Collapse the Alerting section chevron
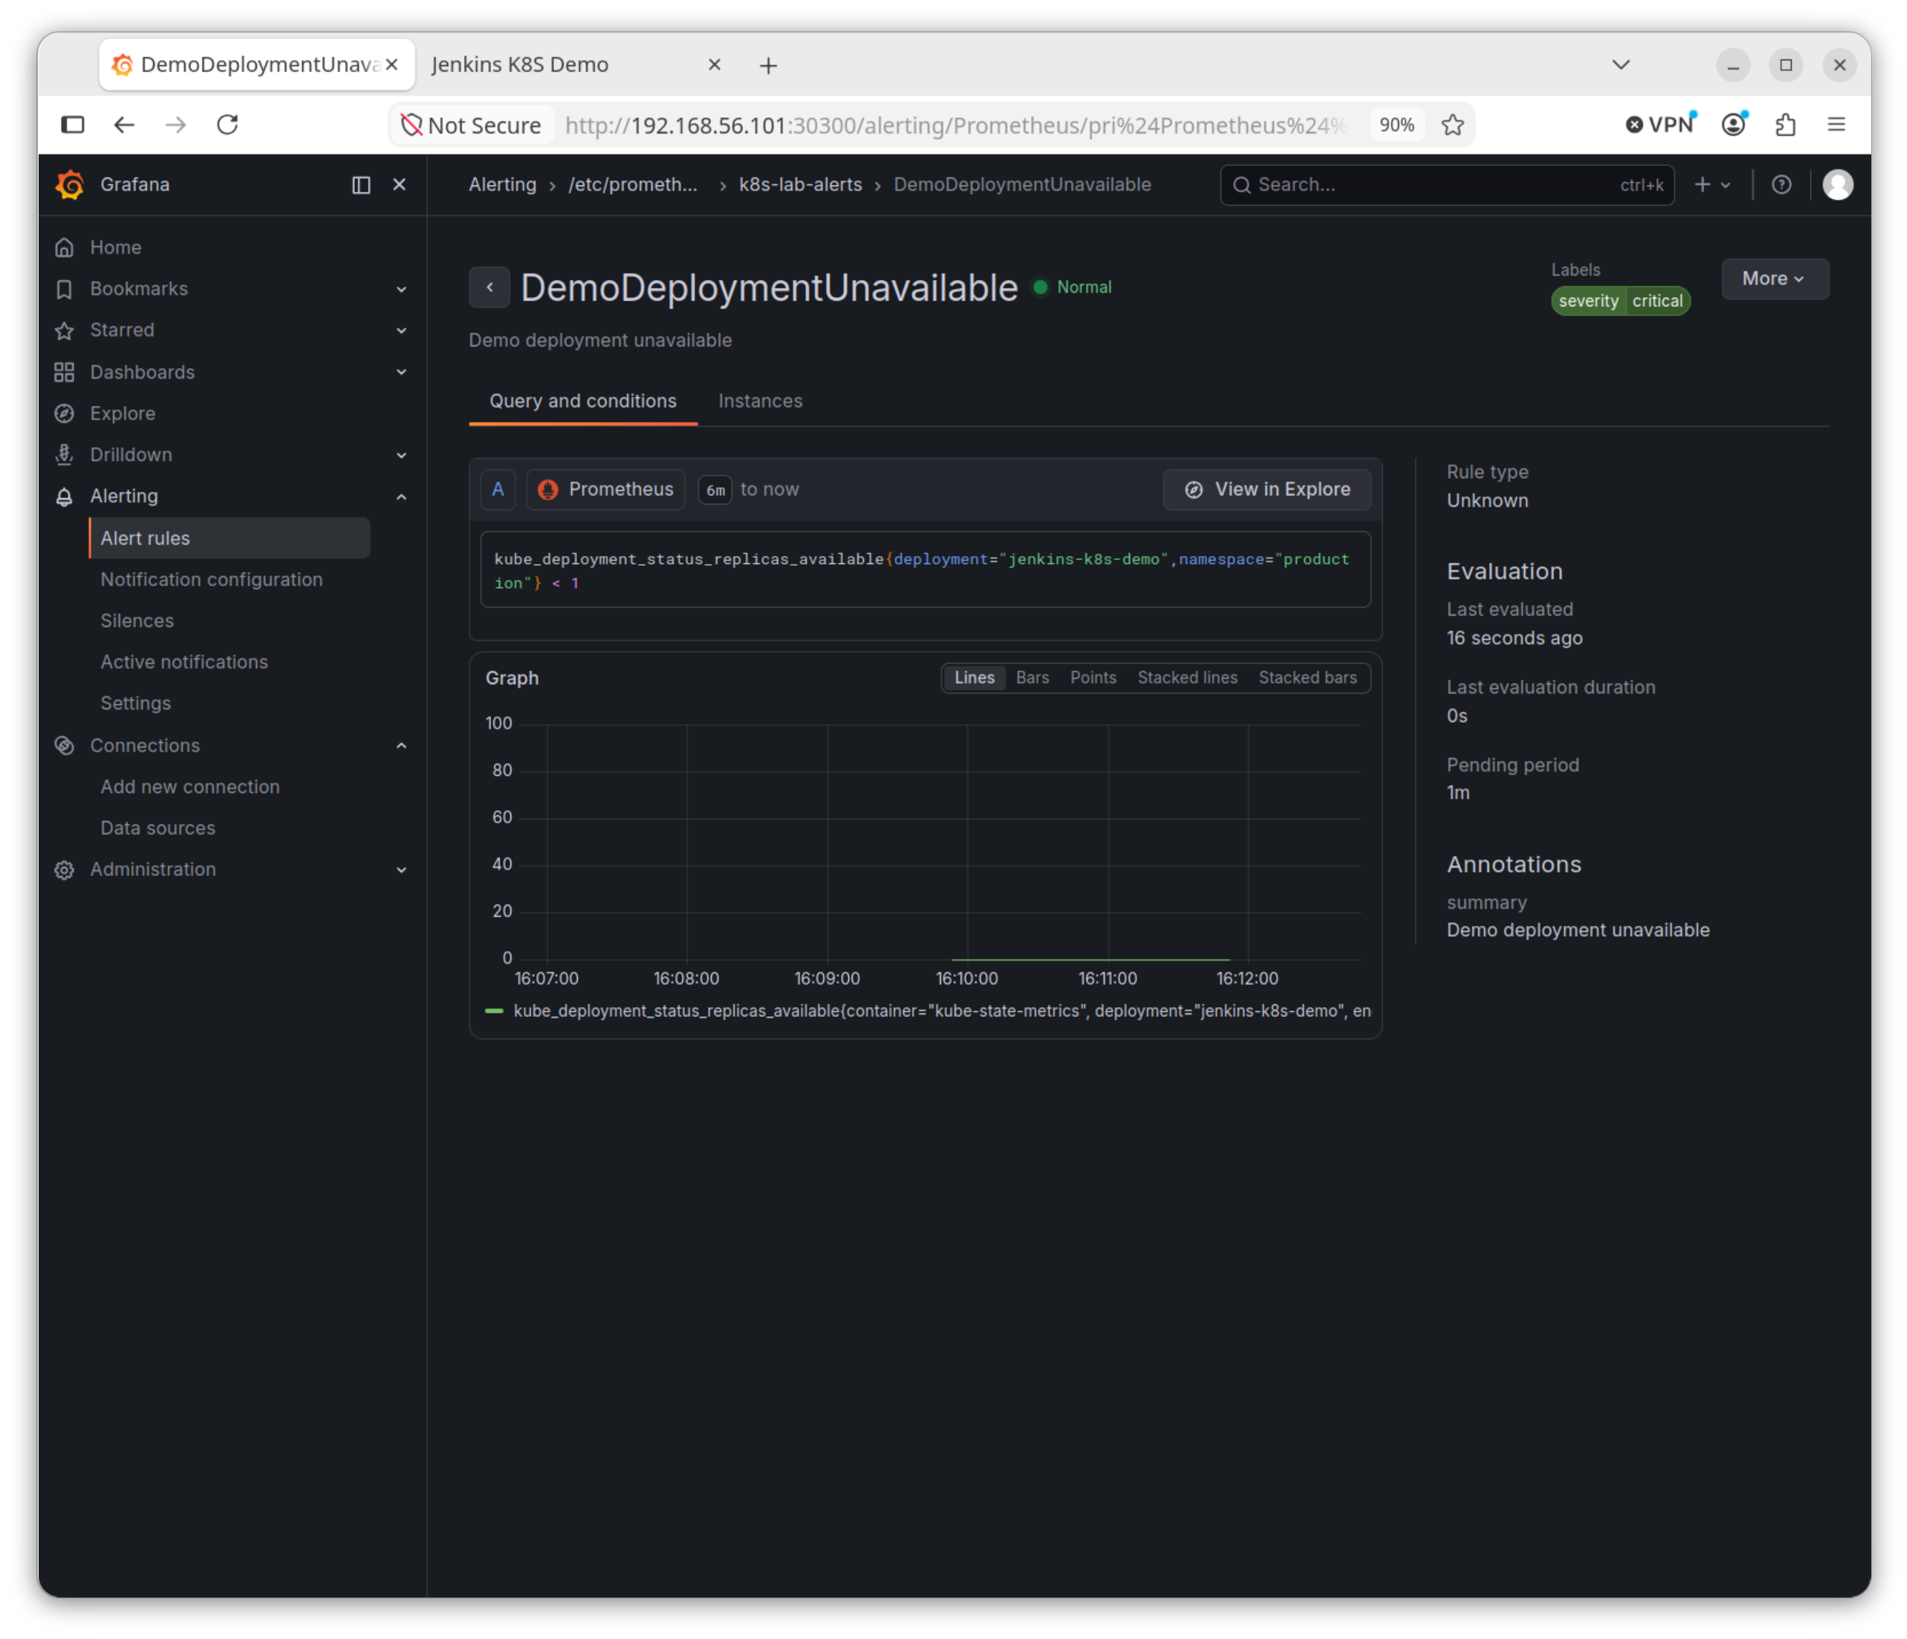Image resolution: width=1907 pixels, height=1639 pixels. [x=402, y=497]
